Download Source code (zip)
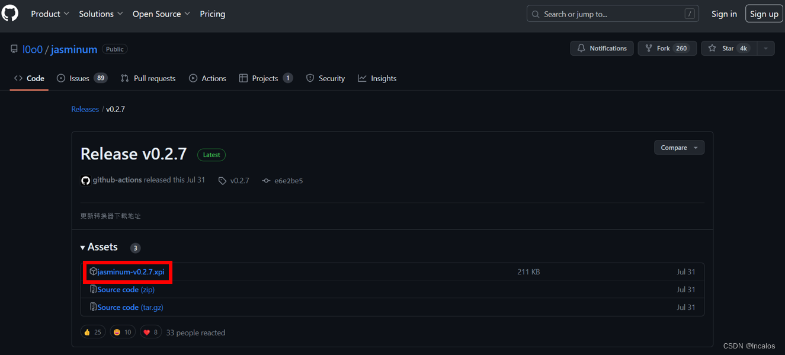The image size is (785, 355). tap(126, 289)
